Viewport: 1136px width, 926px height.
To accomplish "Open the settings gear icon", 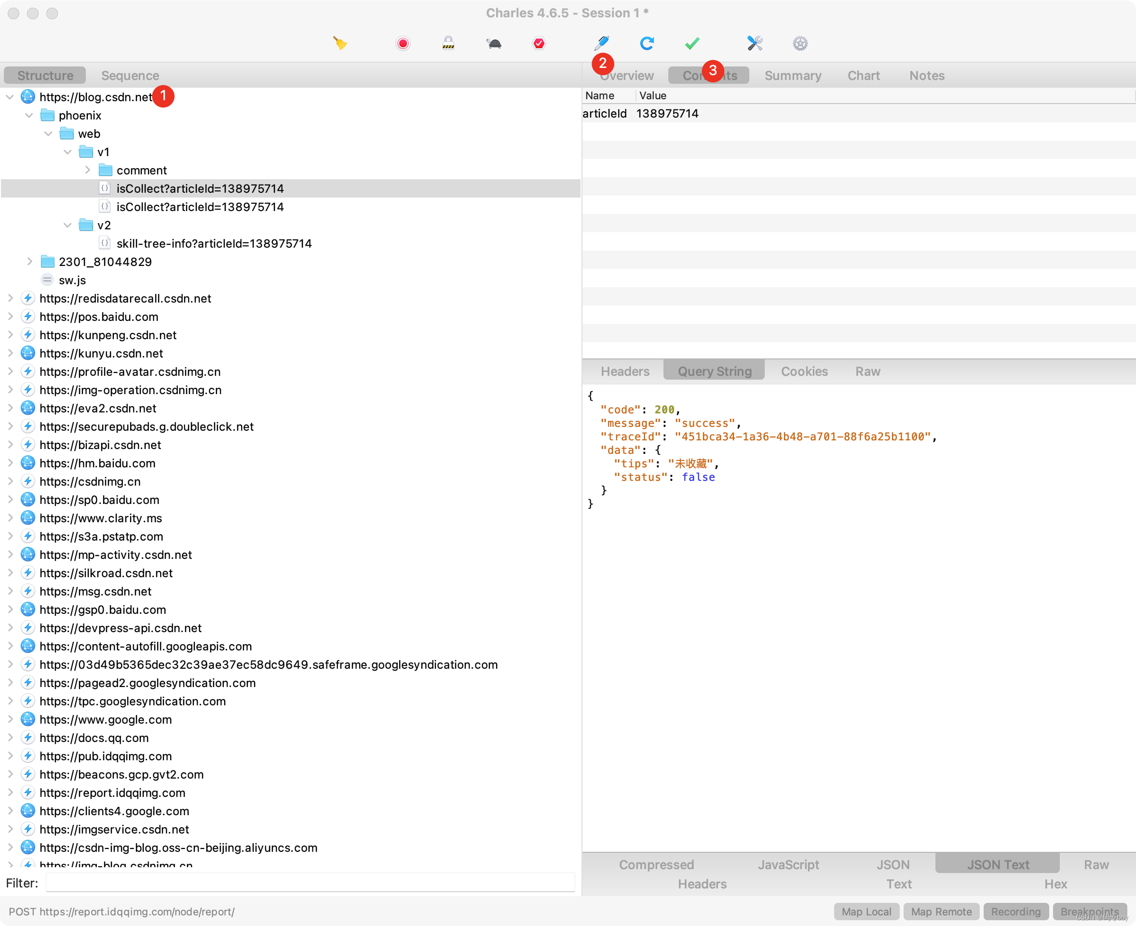I will [800, 43].
